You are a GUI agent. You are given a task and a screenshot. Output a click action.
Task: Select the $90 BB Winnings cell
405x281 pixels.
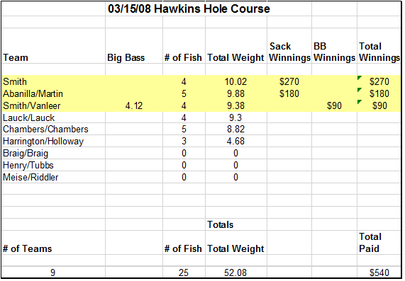coord(335,105)
